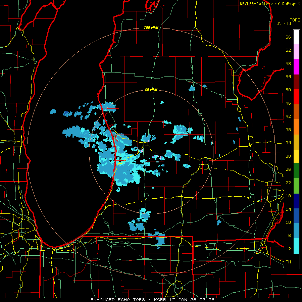Screen dimensions: 302x302
Task: Click the light green legend swatch
Action: 296,186
